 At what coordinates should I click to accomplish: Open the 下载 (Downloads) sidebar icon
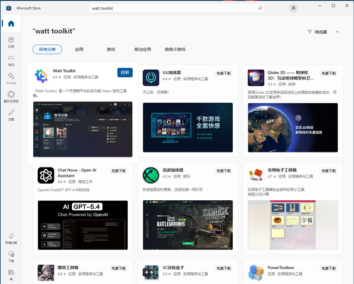(11, 256)
